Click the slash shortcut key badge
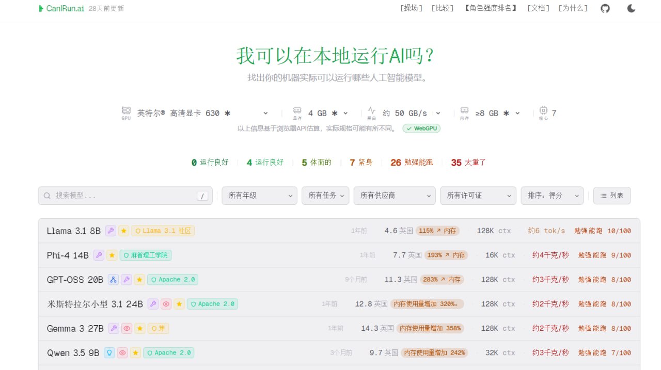 point(202,196)
